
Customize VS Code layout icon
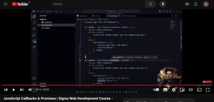(170, 11)
